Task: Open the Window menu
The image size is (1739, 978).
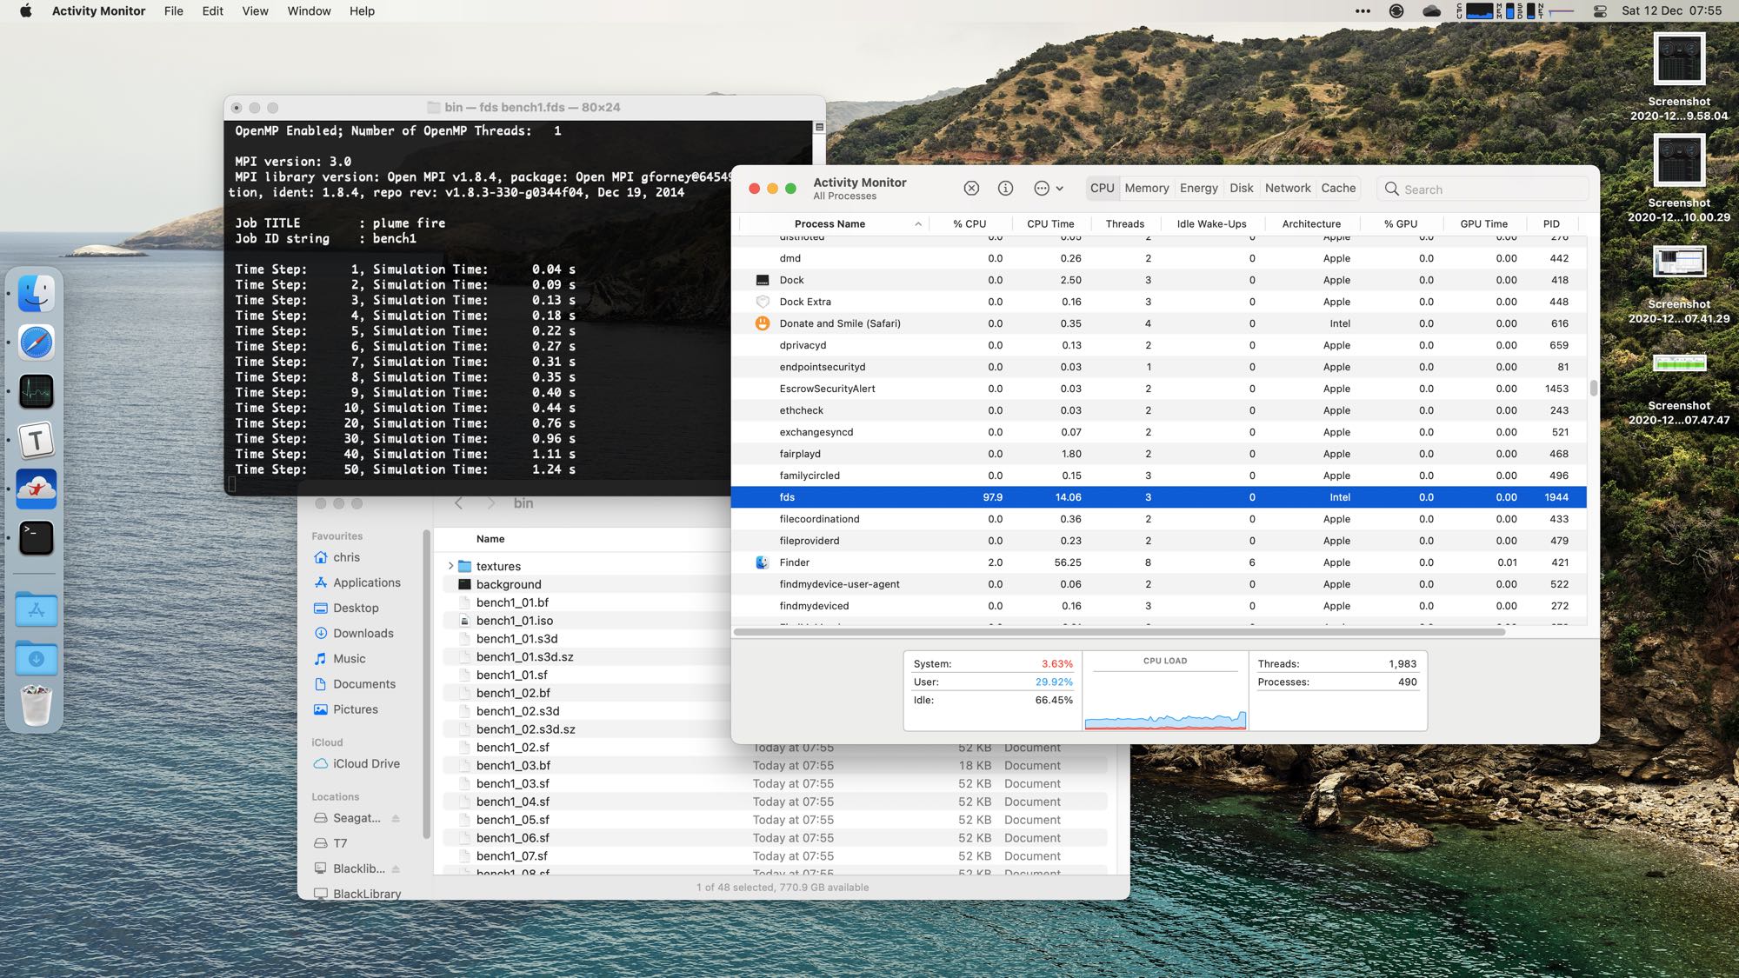Action: 309,10
